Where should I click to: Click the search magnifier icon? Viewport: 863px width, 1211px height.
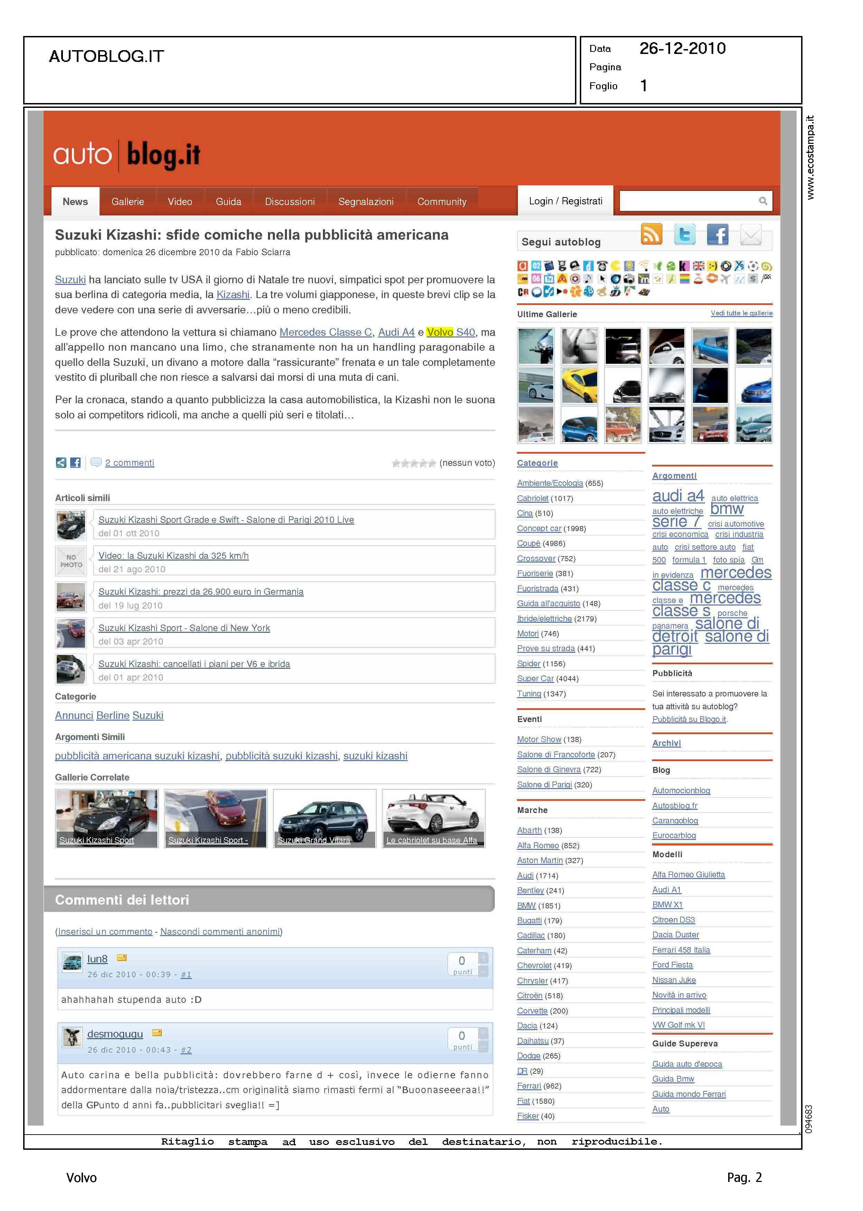(x=763, y=201)
